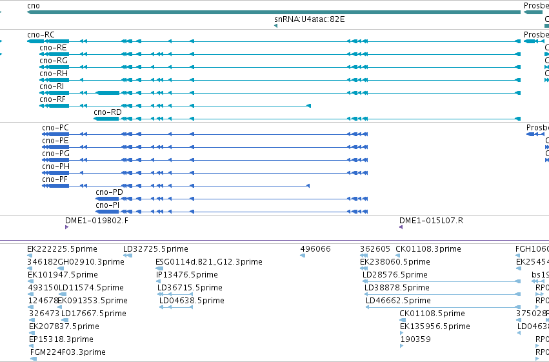Select EST CK01108.3prime
549x362 pixels.
coord(428,249)
